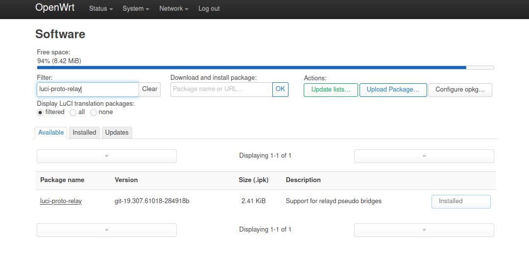Image resolution: width=529 pixels, height=257 pixels.
Task: Select the filtered translation radio option
Action: click(40, 112)
